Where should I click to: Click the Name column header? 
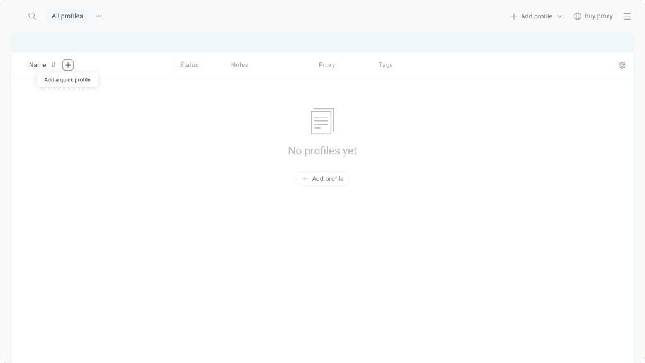(37, 65)
